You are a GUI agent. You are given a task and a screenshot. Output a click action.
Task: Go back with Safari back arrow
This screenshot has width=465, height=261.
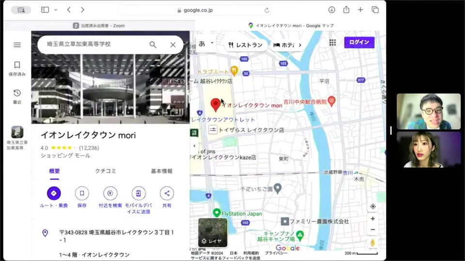click(69, 10)
